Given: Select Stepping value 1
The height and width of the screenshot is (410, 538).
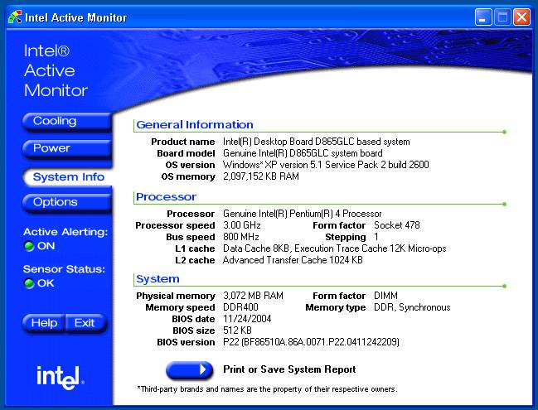Looking at the screenshot, I should tap(376, 237).
